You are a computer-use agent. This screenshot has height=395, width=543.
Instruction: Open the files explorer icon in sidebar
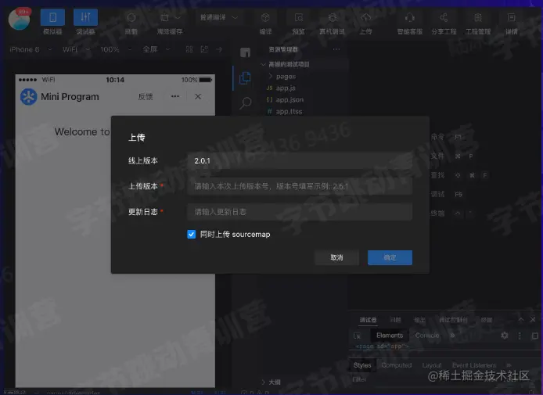(245, 78)
